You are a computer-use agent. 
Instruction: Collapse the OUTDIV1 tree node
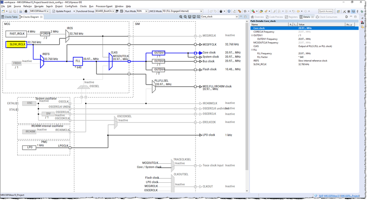point(251,36)
